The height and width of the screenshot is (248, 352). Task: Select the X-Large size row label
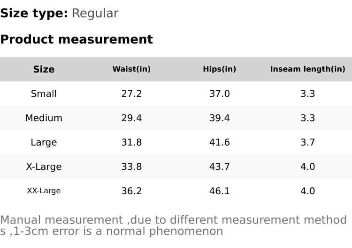(x=44, y=167)
